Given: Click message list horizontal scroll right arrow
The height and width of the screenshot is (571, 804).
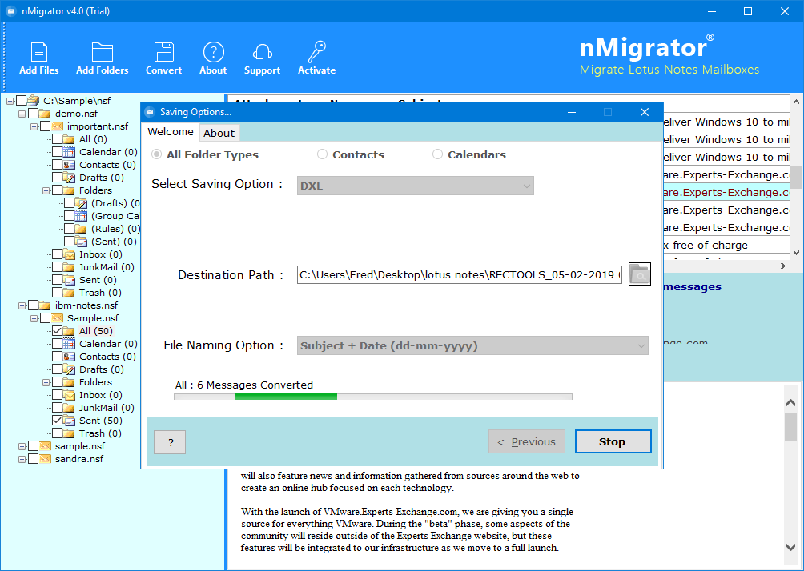Looking at the screenshot, I should [x=783, y=266].
